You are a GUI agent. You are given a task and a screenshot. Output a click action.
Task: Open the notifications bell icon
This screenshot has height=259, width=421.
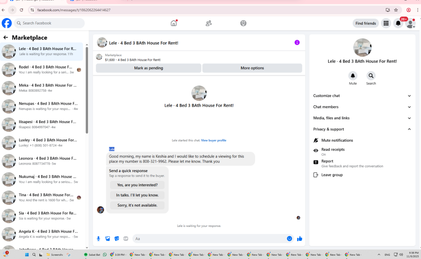(x=398, y=23)
